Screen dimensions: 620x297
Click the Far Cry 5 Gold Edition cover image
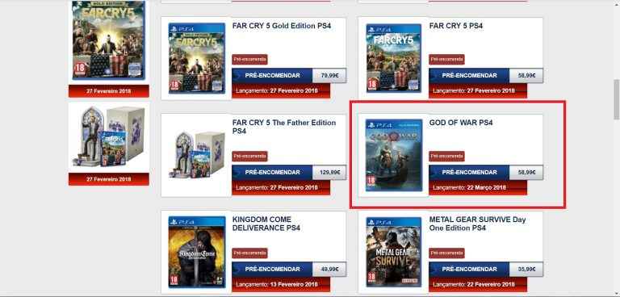point(197,58)
